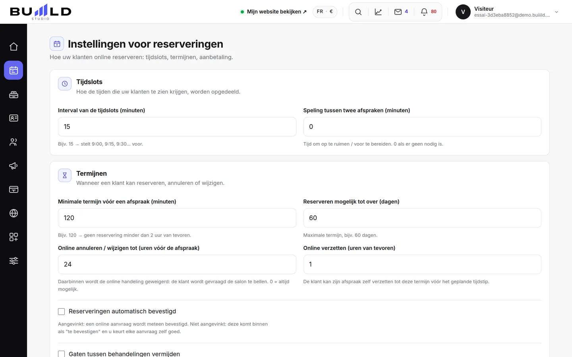Open the home icon in sidebar
Viewport: 572px width, 357px height.
click(14, 46)
